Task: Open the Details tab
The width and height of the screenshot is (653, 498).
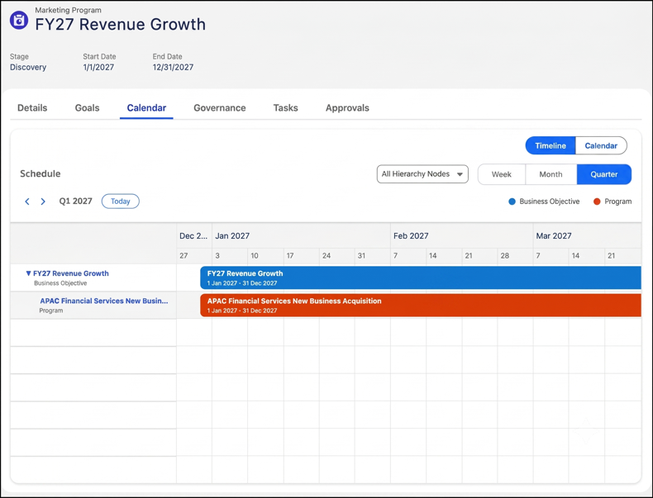Action: tap(32, 107)
